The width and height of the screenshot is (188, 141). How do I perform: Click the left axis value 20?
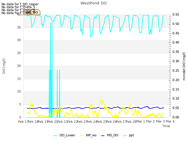[19, 66]
